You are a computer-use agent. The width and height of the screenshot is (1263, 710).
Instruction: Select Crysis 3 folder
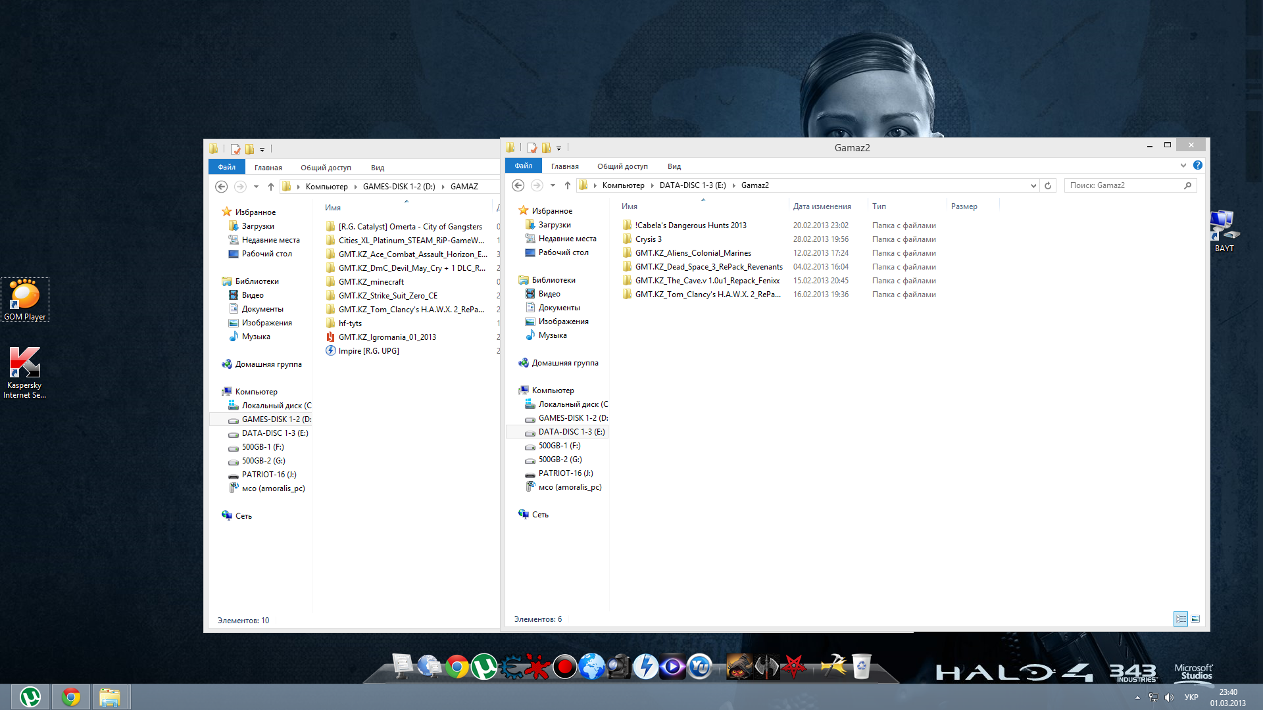click(x=649, y=239)
